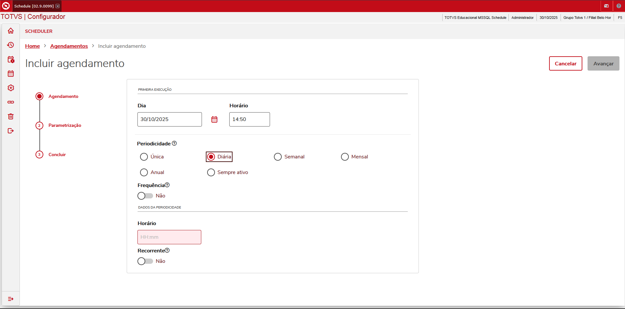625x309 pixels.
Task: Go to the Parametrização step
Action: [x=58, y=126]
